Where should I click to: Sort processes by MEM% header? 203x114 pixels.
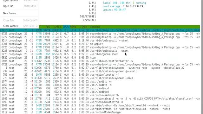[x=73, y=27]
